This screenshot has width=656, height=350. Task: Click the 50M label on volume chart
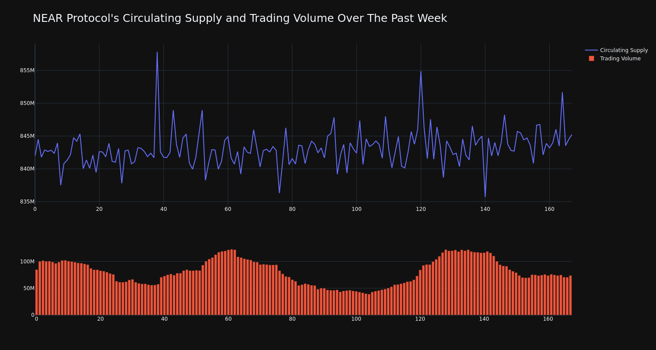pos(29,288)
